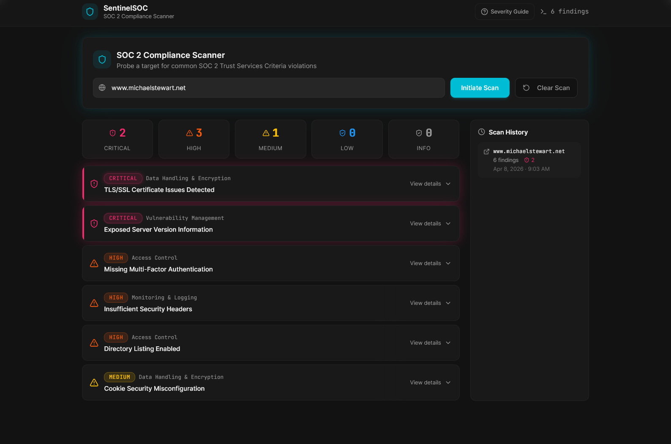The width and height of the screenshot is (671, 444).
Task: Click the external link icon in Scan History entry
Action: pyautogui.click(x=486, y=151)
